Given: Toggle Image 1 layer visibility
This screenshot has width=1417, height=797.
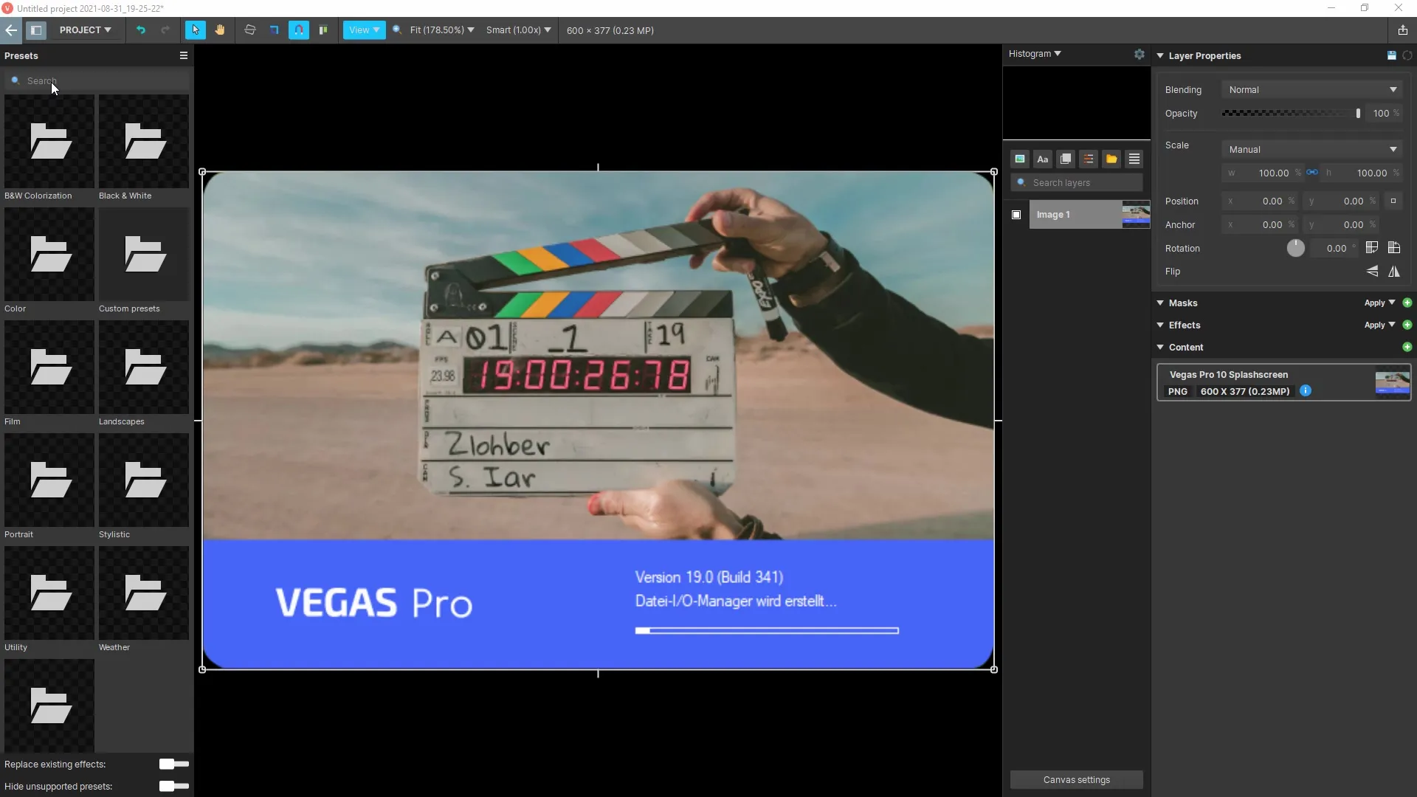Looking at the screenshot, I should [x=1016, y=214].
